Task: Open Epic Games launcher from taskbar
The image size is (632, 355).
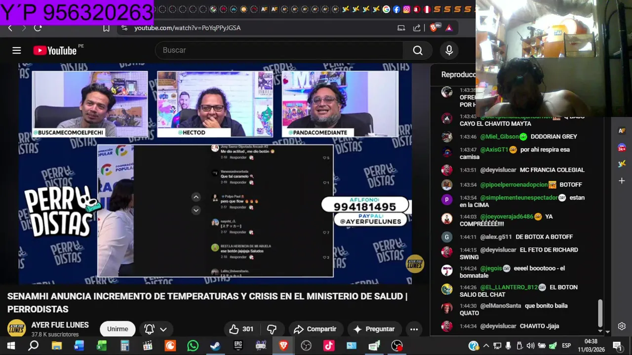Action: click(238, 346)
